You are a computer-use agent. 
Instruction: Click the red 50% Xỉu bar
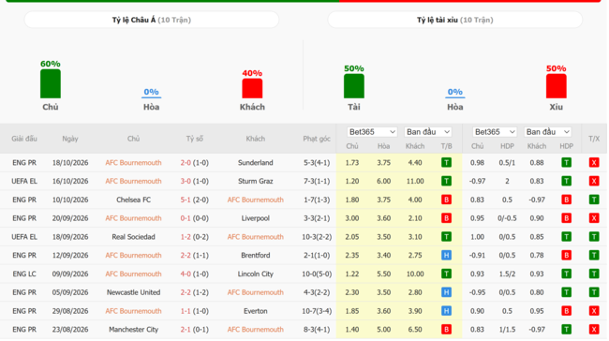coord(556,86)
